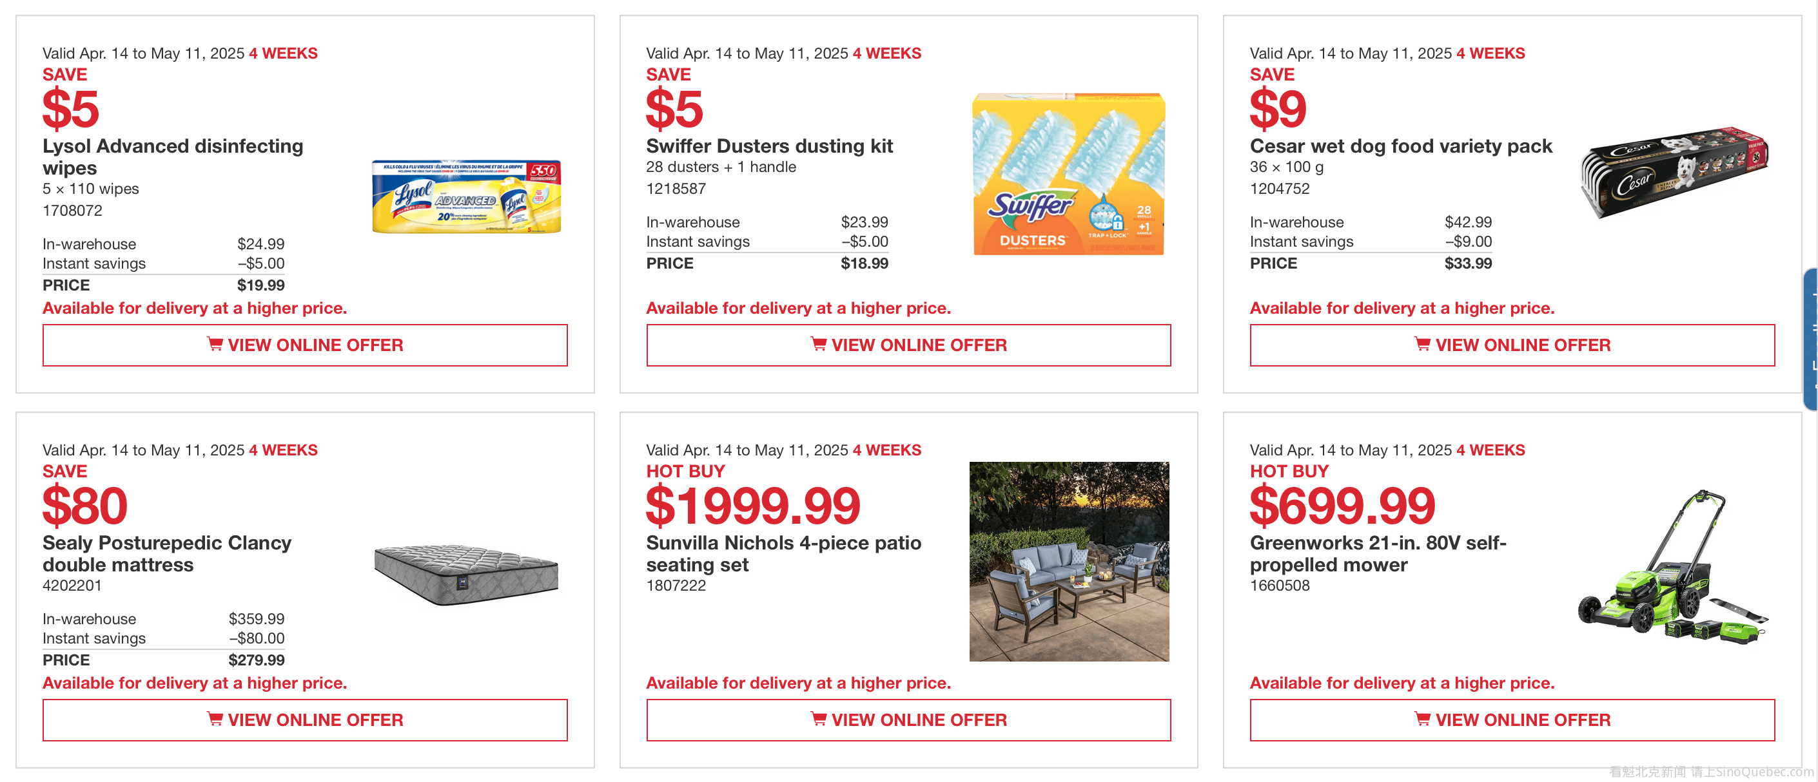1818x782 pixels.
Task: View online offer for Cesar wet dog food
Action: 1512,345
